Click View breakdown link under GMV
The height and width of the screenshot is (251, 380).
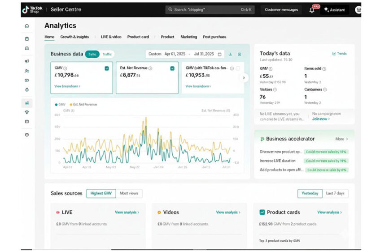click(x=67, y=86)
